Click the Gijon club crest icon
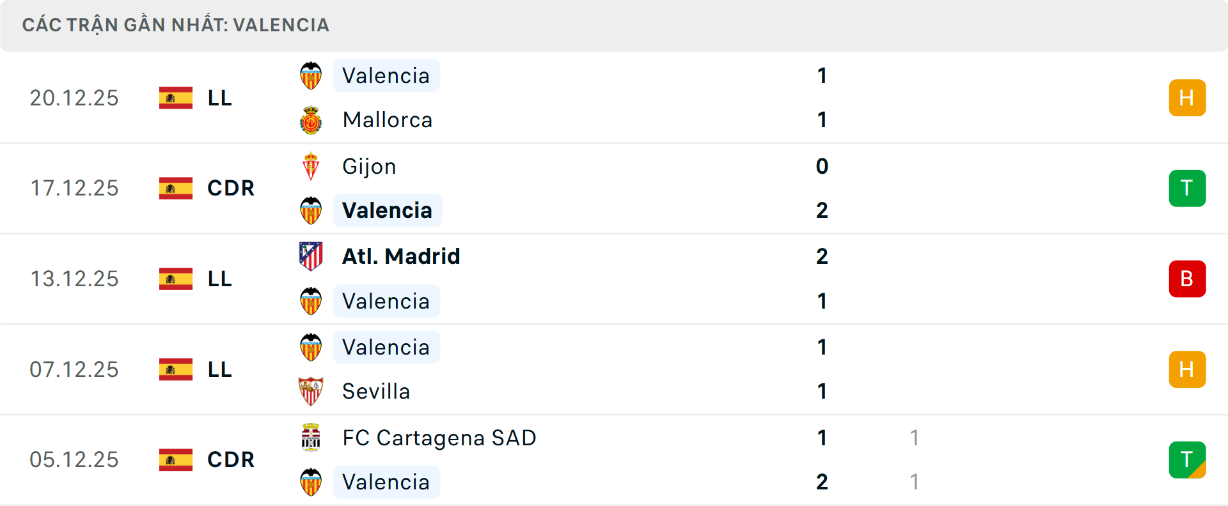 coord(311,167)
